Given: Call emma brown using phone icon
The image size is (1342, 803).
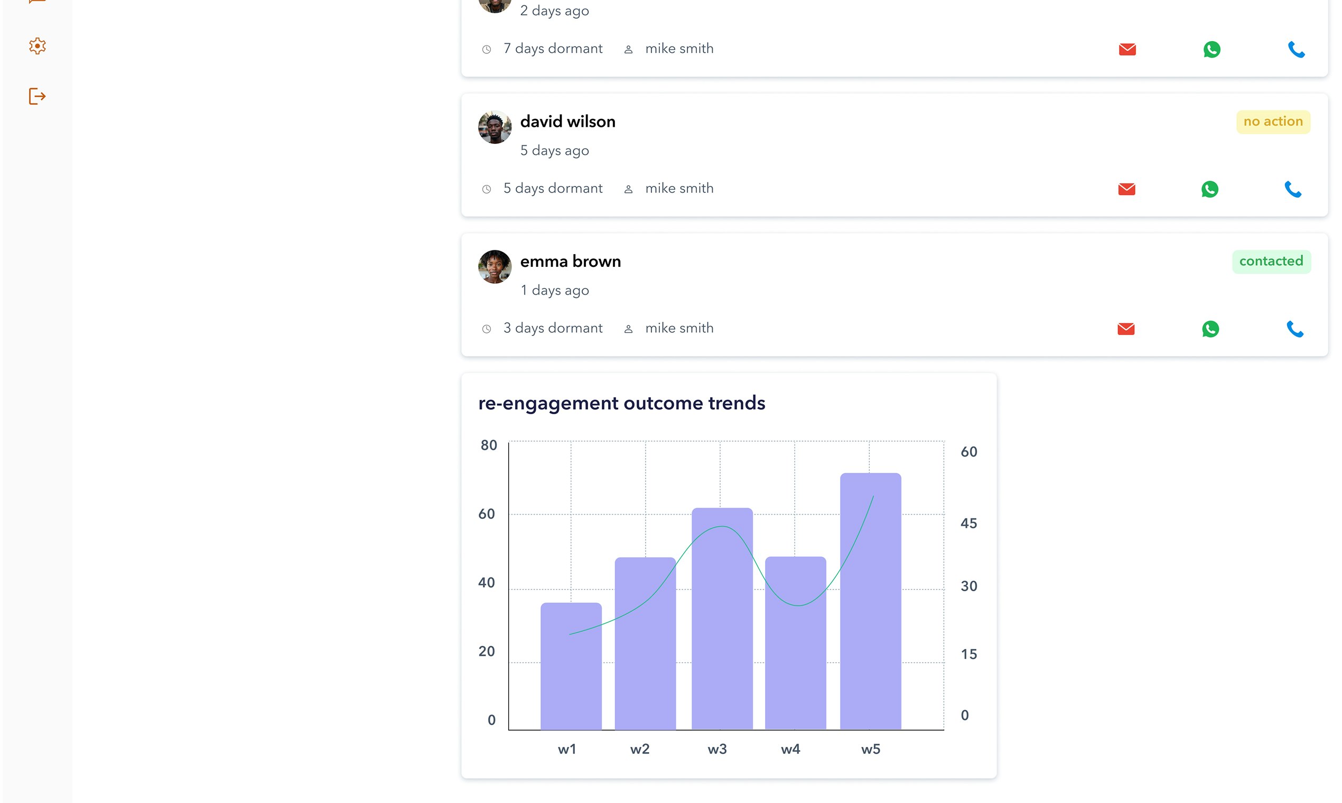Looking at the screenshot, I should pyautogui.click(x=1294, y=329).
